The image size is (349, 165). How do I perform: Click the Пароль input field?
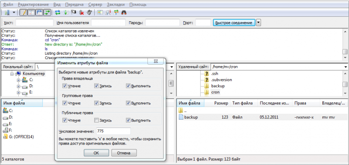[x=162, y=23]
